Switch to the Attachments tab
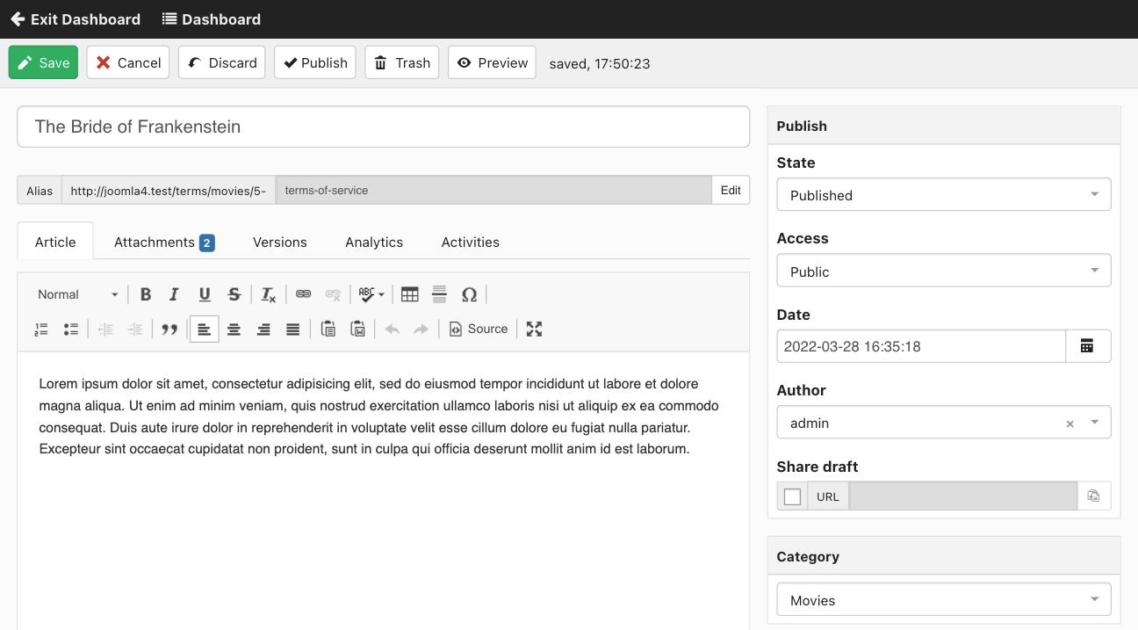The image size is (1138, 630). pos(164,243)
